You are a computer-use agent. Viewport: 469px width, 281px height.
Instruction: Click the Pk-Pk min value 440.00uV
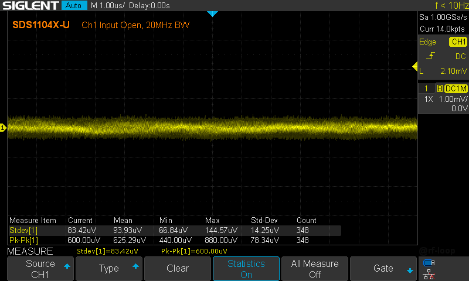[175, 240]
